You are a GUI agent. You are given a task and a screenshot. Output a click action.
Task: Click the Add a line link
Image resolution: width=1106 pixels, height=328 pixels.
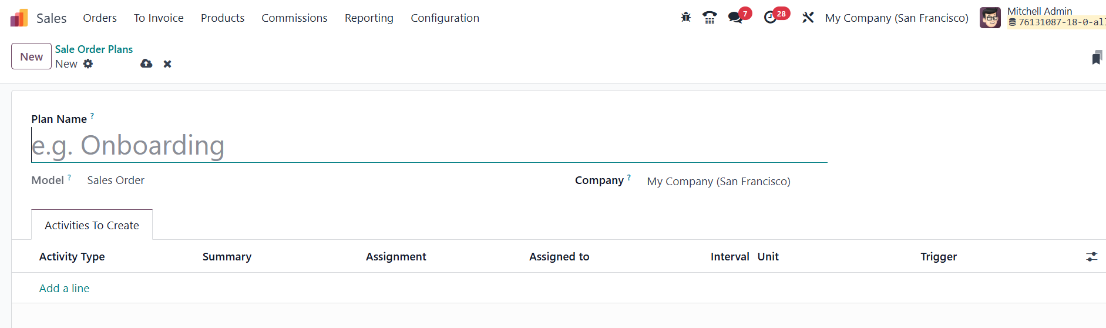tap(65, 289)
